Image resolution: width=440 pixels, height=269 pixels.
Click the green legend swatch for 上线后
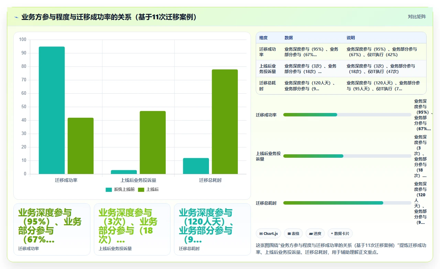click(141, 189)
